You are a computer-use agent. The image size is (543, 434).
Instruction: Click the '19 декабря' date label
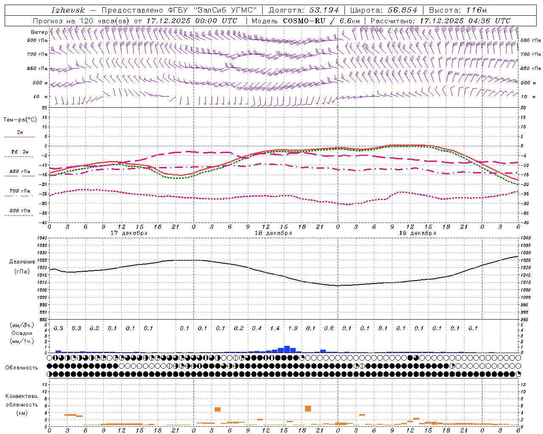(417, 233)
